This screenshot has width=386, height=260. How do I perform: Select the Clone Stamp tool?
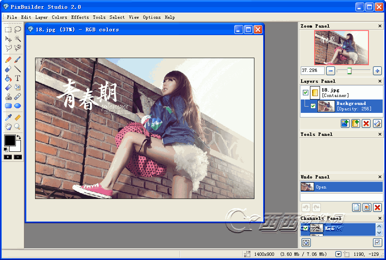(x=8, y=97)
